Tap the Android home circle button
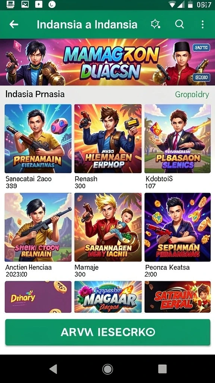 107,369
